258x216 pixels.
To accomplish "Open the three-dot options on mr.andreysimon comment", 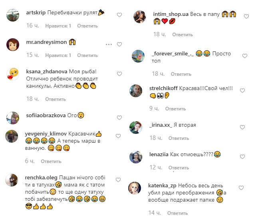I will tap(109, 45).
